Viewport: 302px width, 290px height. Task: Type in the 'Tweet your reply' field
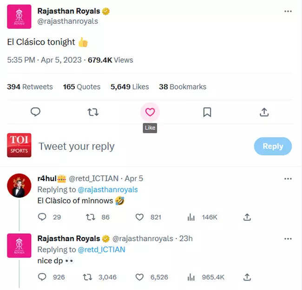coord(139,147)
